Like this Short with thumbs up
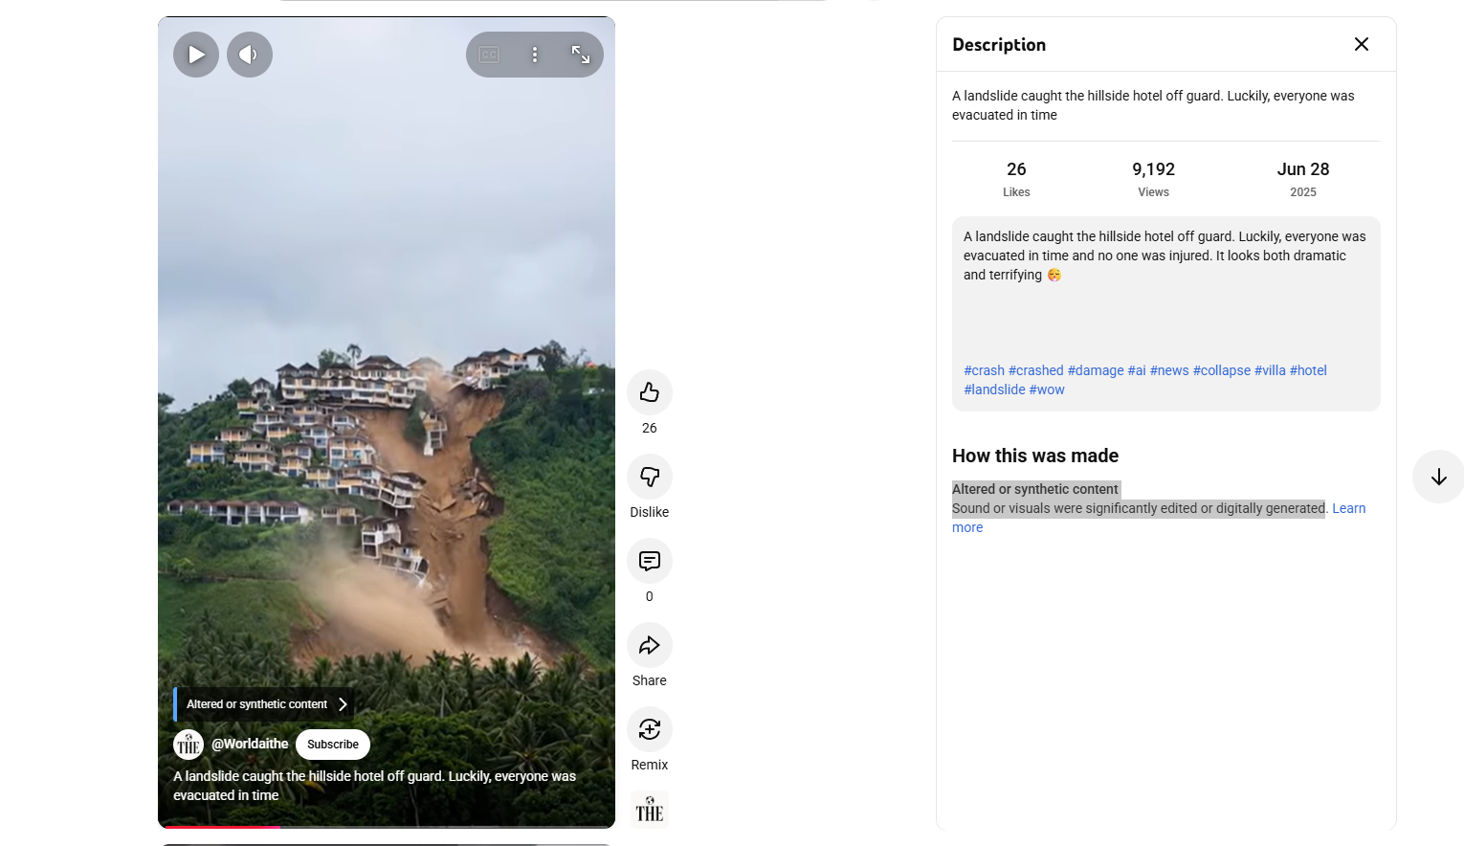Image resolution: width=1464 pixels, height=846 pixels. pos(649,392)
